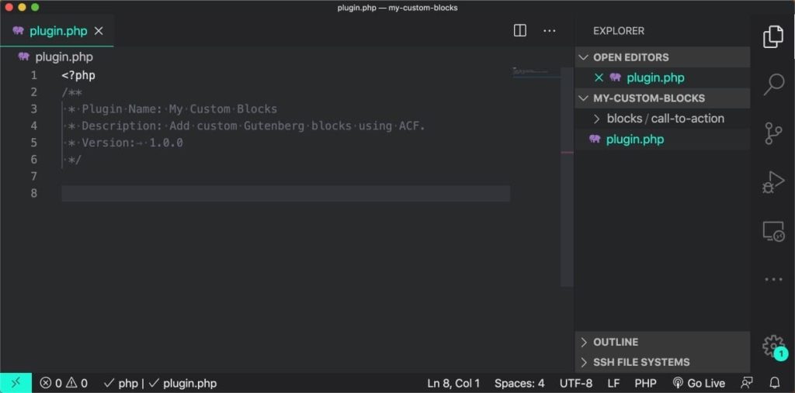This screenshot has width=795, height=393.
Task: Open plugin.php in the MY-CUSTOM-BLOCKS tree
Action: pyautogui.click(x=635, y=140)
